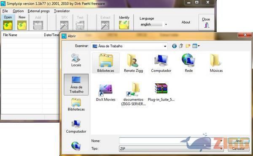Expand the Language dropdown
The height and width of the screenshot is (156, 253).
166,25
